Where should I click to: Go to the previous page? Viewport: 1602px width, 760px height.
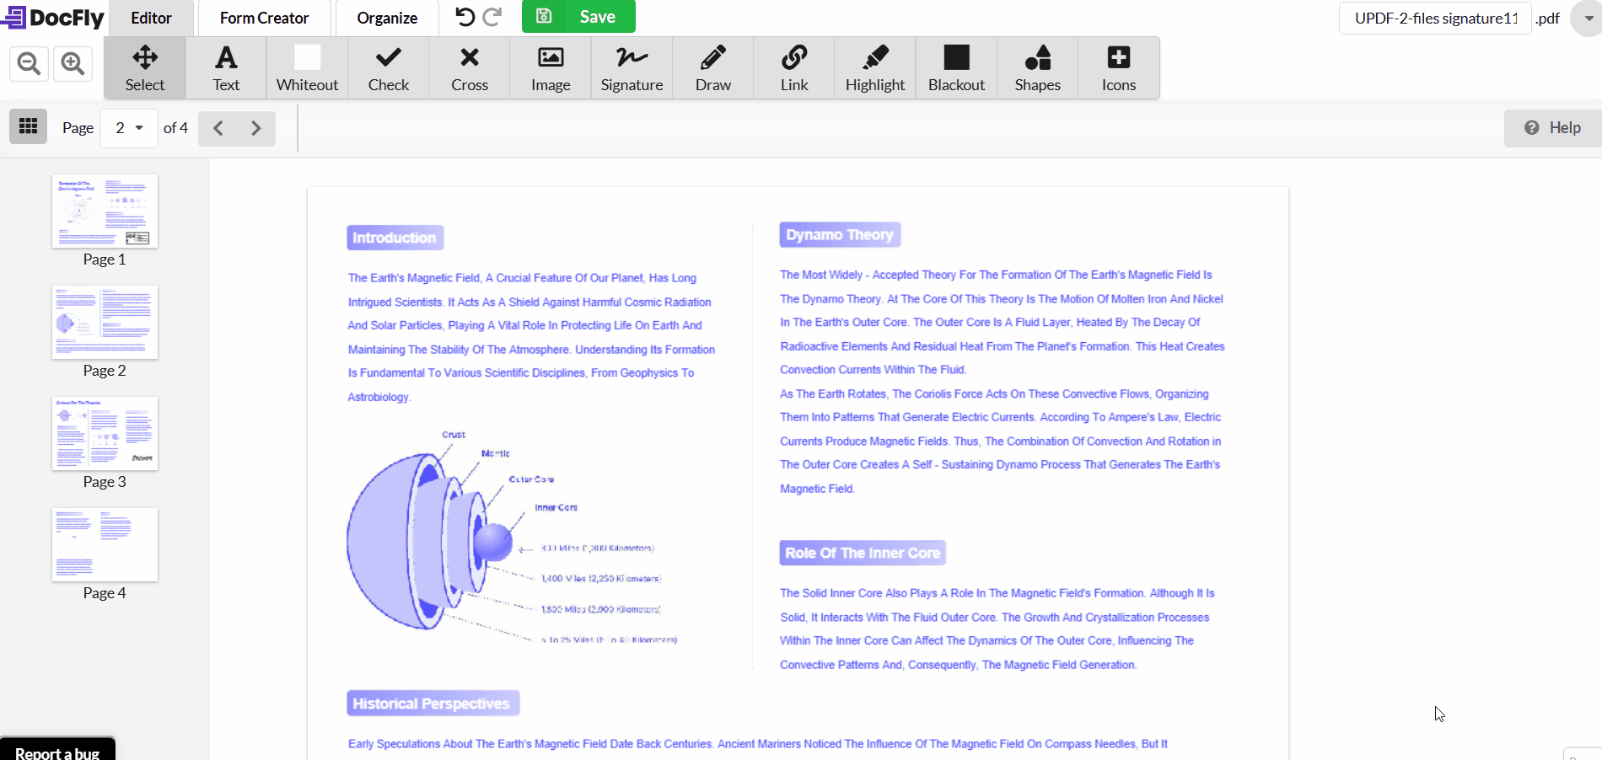(218, 128)
